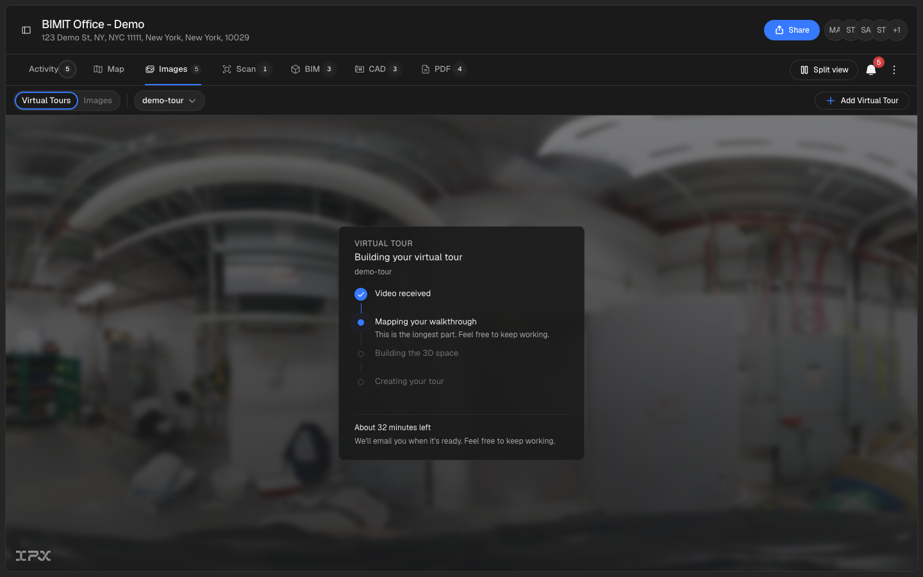This screenshot has width=923, height=577.
Task: Expand the demo-tour dropdown
Action: coord(169,101)
